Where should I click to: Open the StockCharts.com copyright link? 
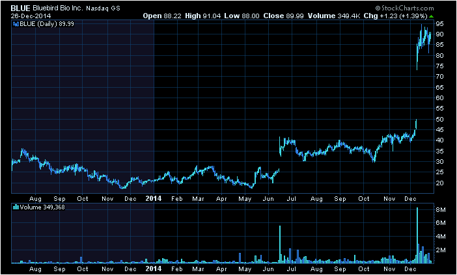(x=404, y=8)
